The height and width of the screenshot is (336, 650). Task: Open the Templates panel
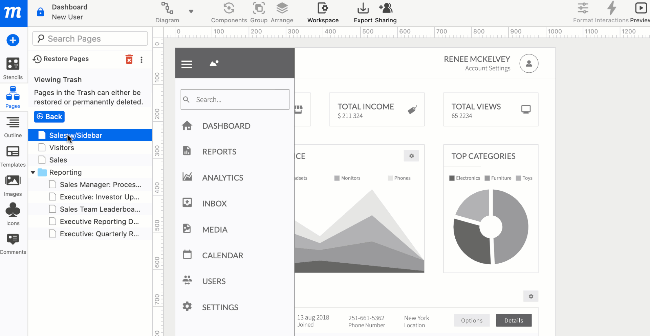13,156
